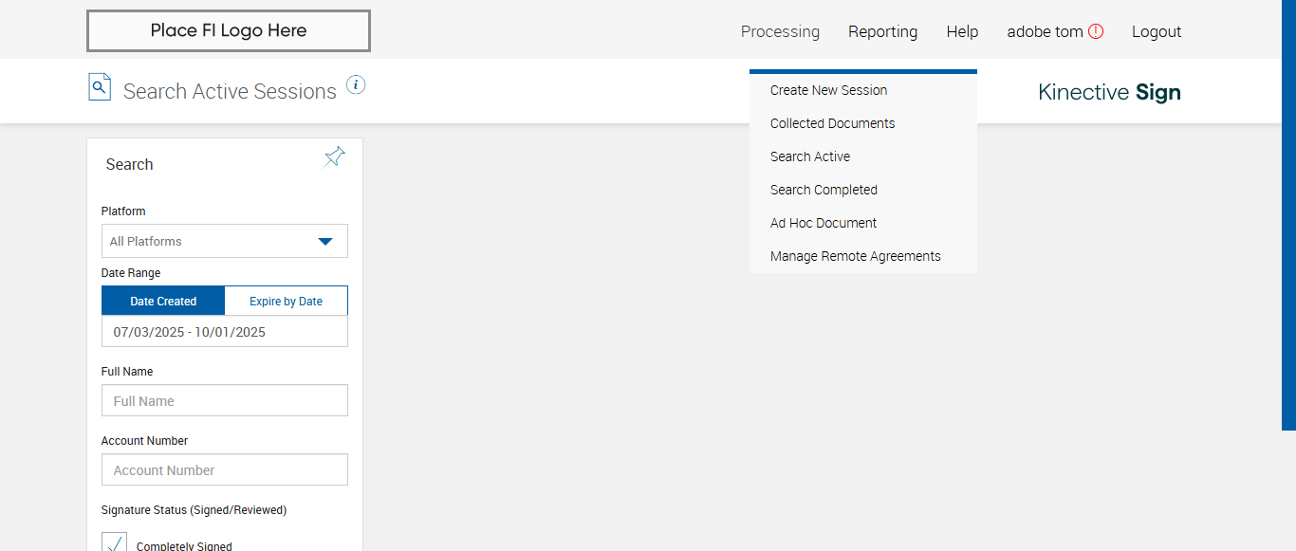Open the All Platforms dropdown
This screenshot has width=1296, height=551.
pyautogui.click(x=225, y=241)
